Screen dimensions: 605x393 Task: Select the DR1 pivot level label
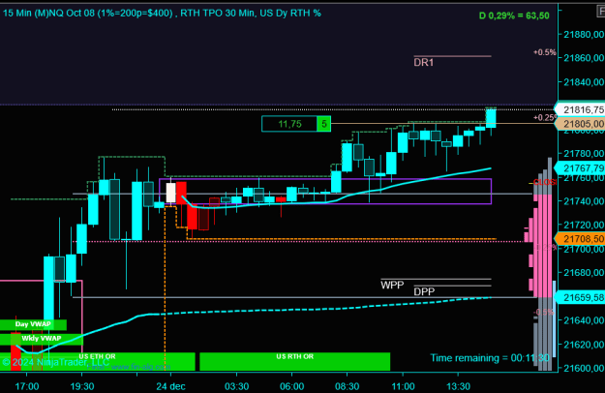click(x=424, y=63)
